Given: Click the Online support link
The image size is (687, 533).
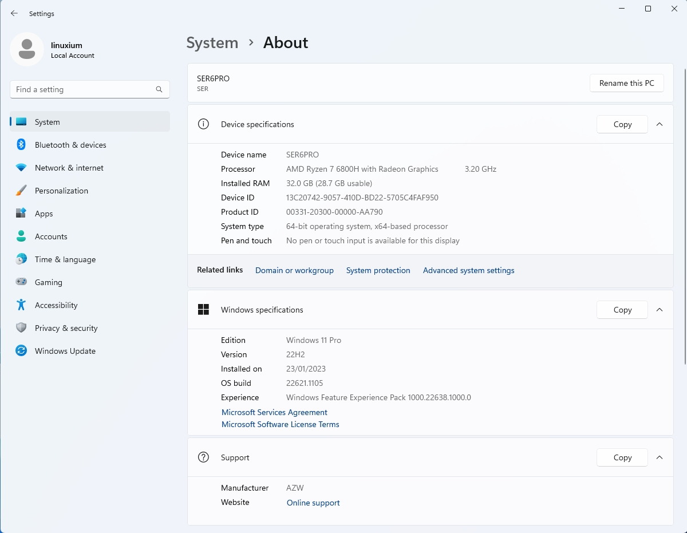Looking at the screenshot, I should (x=313, y=503).
